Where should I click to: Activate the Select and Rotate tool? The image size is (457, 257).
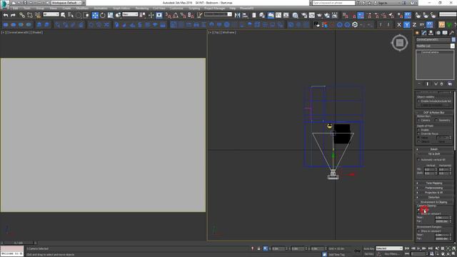point(103,15)
